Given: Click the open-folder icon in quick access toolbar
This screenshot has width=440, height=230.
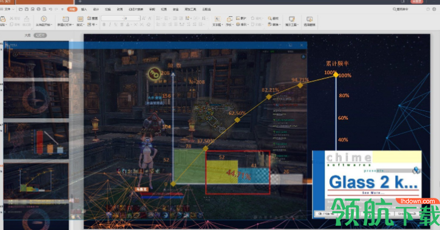Looking at the screenshot, I should pyautogui.click(x=21, y=9).
